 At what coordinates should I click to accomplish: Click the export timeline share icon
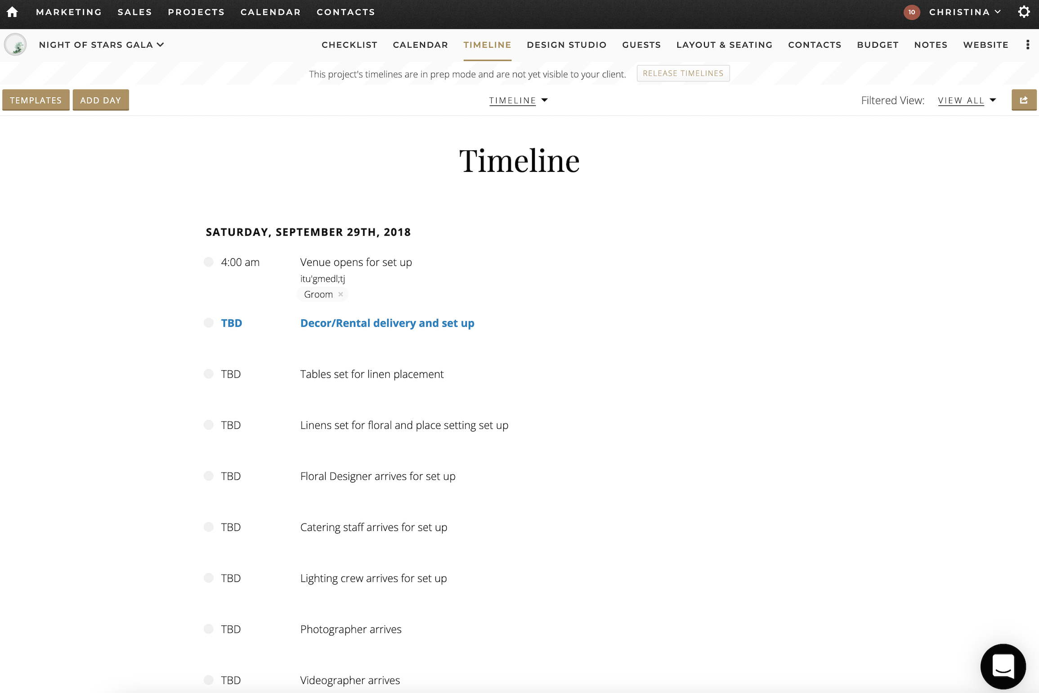(1024, 100)
